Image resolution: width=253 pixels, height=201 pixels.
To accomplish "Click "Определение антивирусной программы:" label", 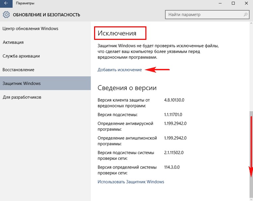I will 125,126.
